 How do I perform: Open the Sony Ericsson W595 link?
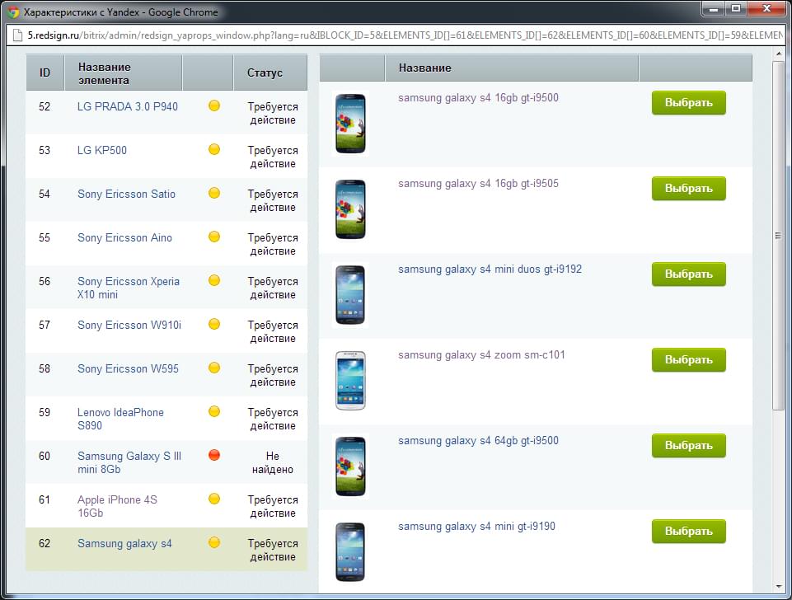pos(128,368)
